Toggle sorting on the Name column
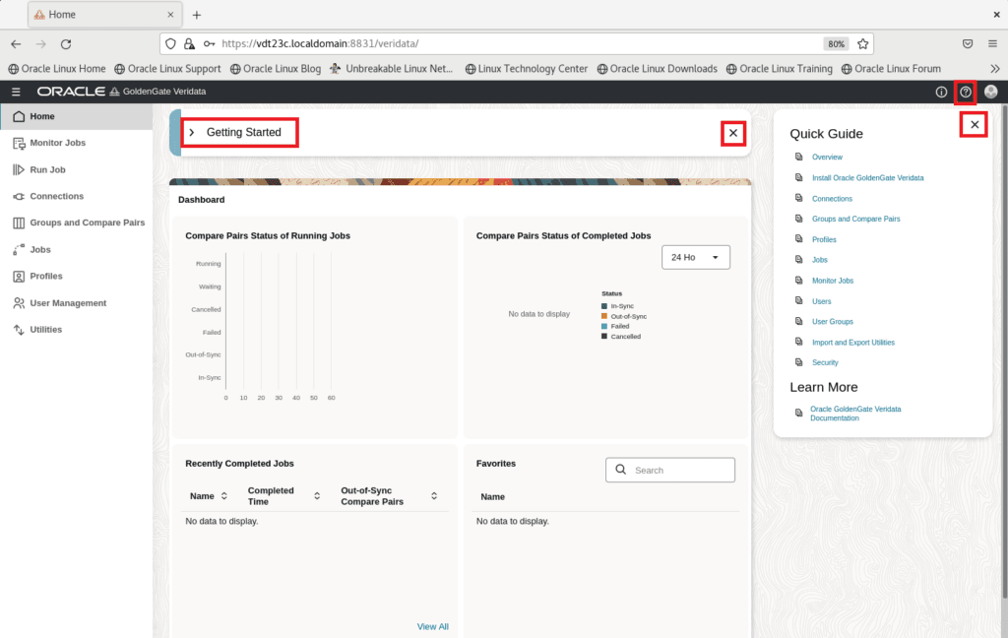 [224, 495]
